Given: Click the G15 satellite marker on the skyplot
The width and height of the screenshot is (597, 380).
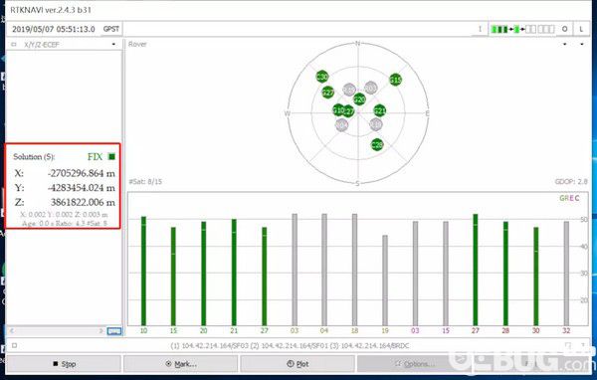Looking at the screenshot, I should pos(396,80).
